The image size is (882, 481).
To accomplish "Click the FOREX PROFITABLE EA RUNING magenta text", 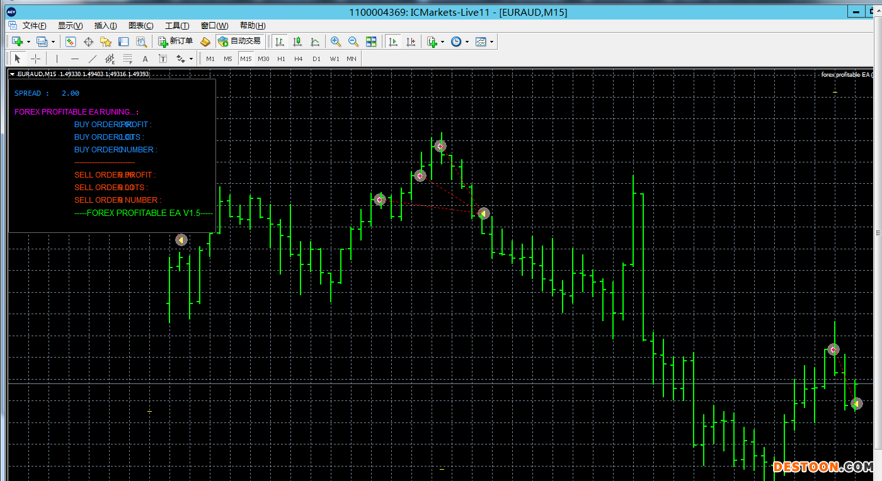I will click(x=76, y=112).
